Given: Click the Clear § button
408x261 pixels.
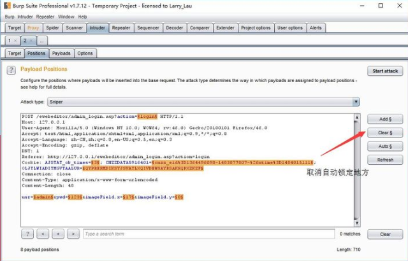Looking at the screenshot, I should (385, 132).
